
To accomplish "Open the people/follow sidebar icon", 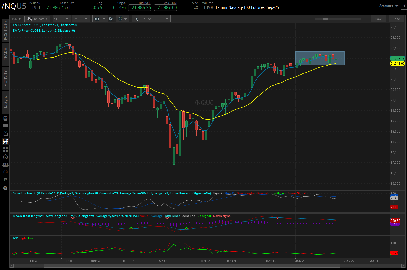I will [5, 165].
